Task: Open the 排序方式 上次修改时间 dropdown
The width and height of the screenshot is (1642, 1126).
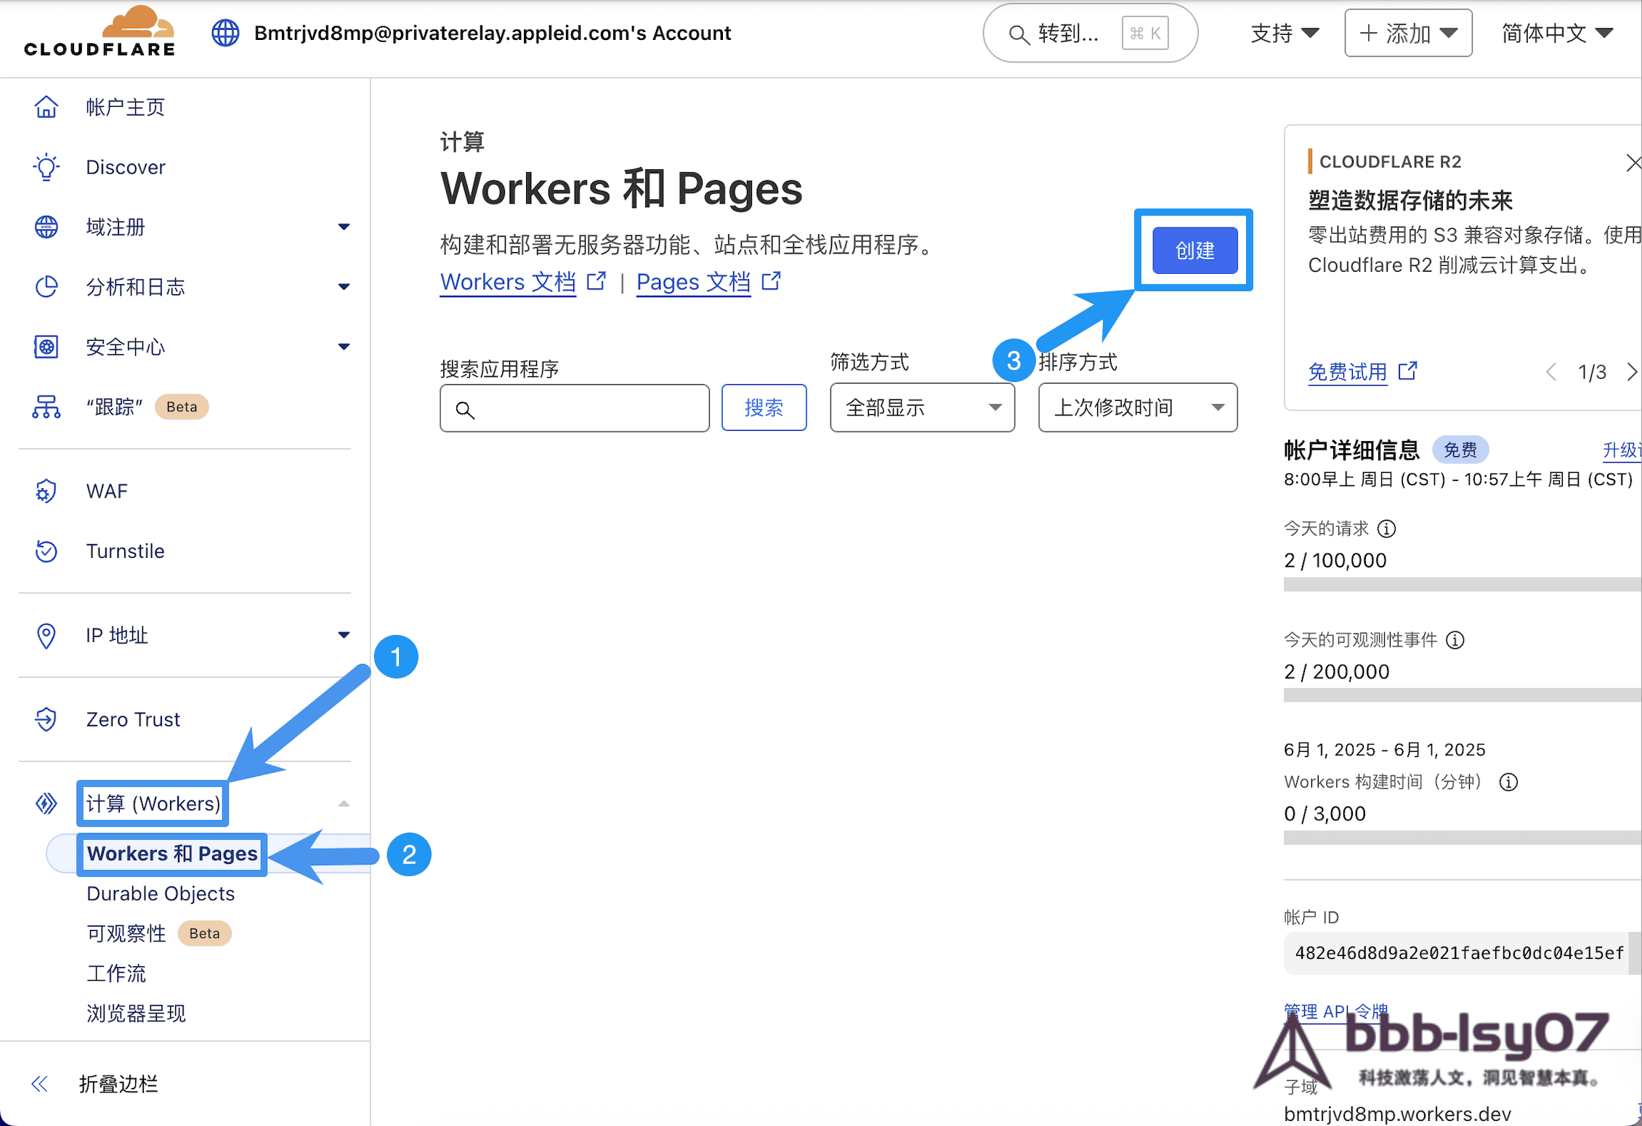Action: (x=1137, y=408)
